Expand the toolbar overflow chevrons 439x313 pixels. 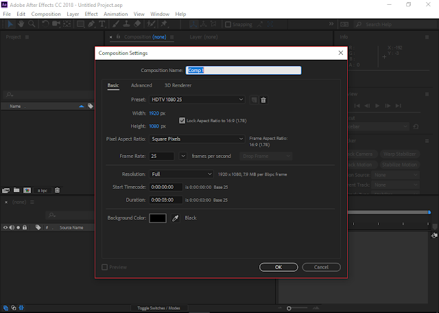[x=331, y=24]
